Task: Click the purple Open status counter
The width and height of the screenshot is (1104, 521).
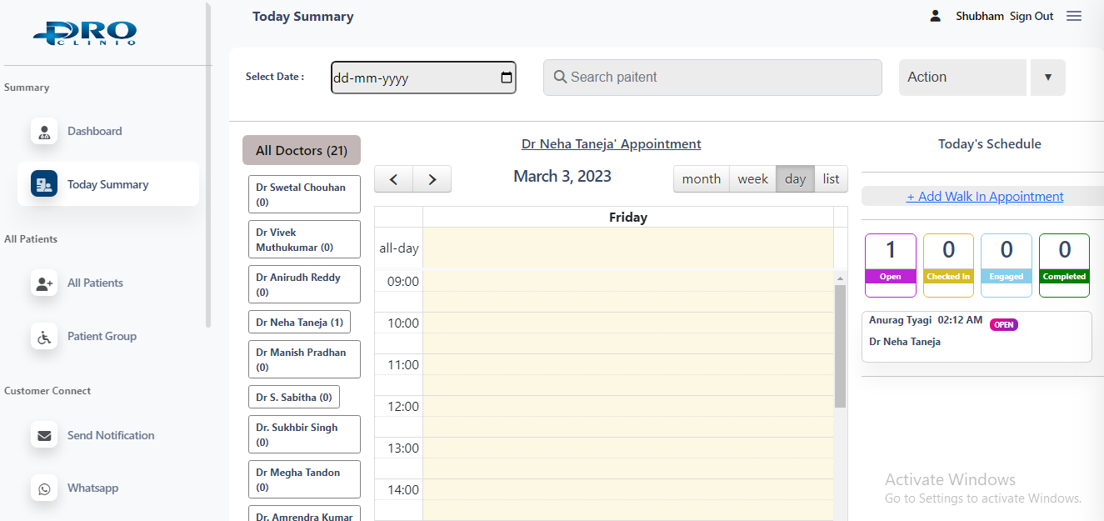Action: click(890, 265)
